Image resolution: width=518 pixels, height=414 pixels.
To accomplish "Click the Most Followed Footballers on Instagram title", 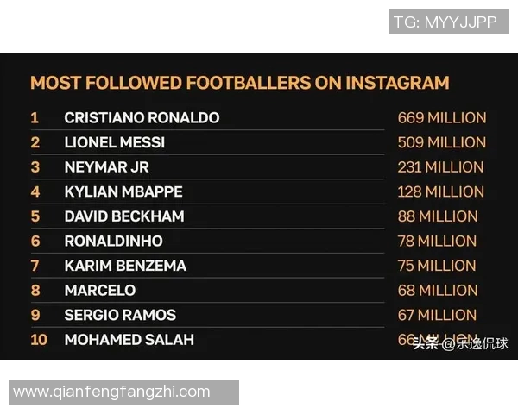I will (x=239, y=84).
